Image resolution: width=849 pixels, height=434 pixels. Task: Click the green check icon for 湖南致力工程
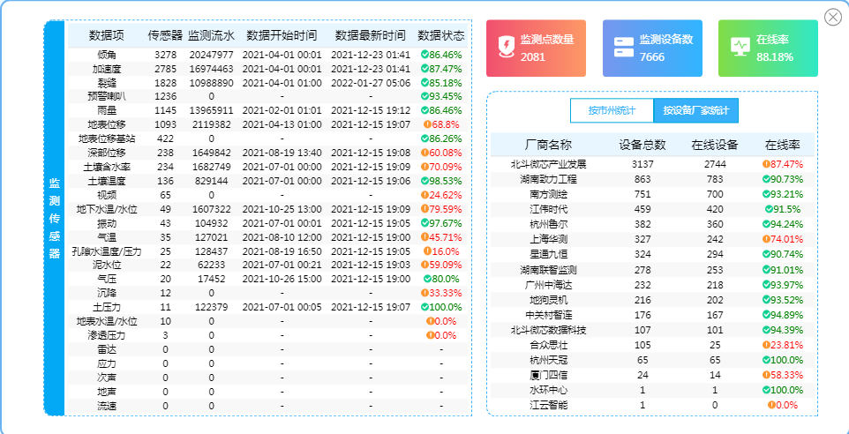(766, 179)
